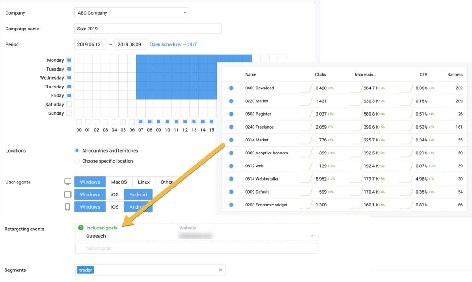Sort table by Clicks column
Screen dimensions: 472x282
click(x=321, y=74)
